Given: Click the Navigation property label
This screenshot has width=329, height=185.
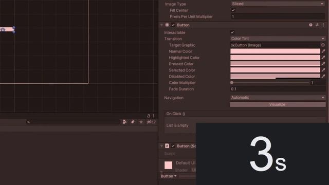Looking at the screenshot, I should (x=174, y=98).
